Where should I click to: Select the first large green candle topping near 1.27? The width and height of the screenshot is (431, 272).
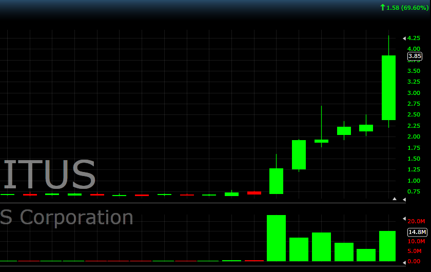click(276, 181)
